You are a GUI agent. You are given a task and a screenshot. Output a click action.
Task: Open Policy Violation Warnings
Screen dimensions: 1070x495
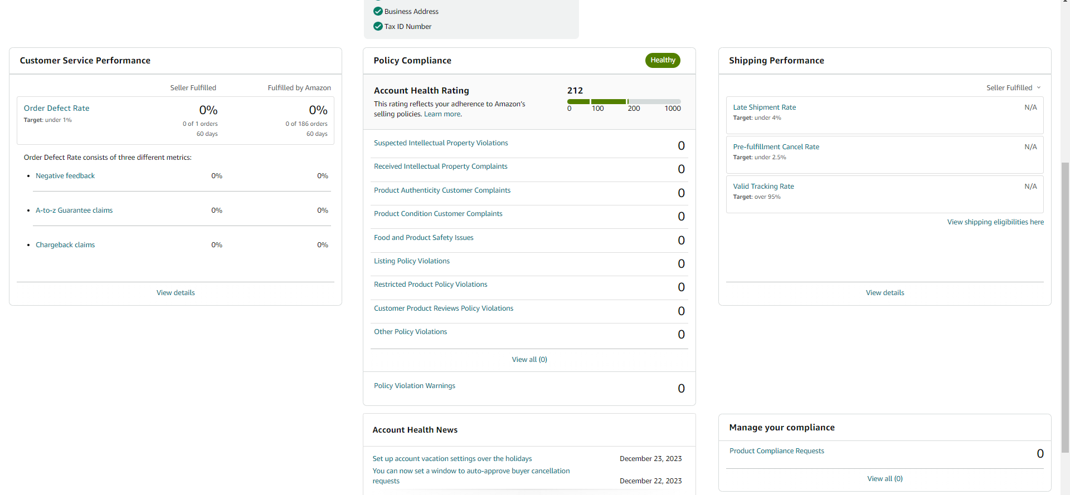coord(415,385)
